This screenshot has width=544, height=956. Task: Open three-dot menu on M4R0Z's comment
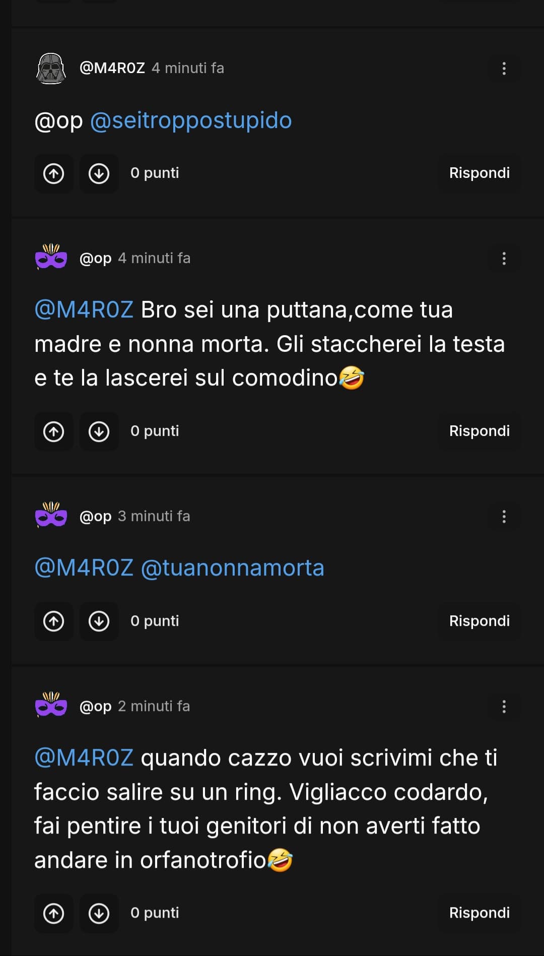pyautogui.click(x=504, y=69)
